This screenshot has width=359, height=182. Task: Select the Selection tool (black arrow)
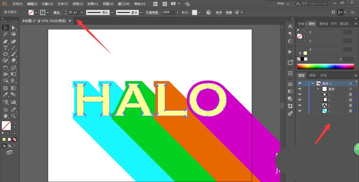pyautogui.click(x=5, y=28)
